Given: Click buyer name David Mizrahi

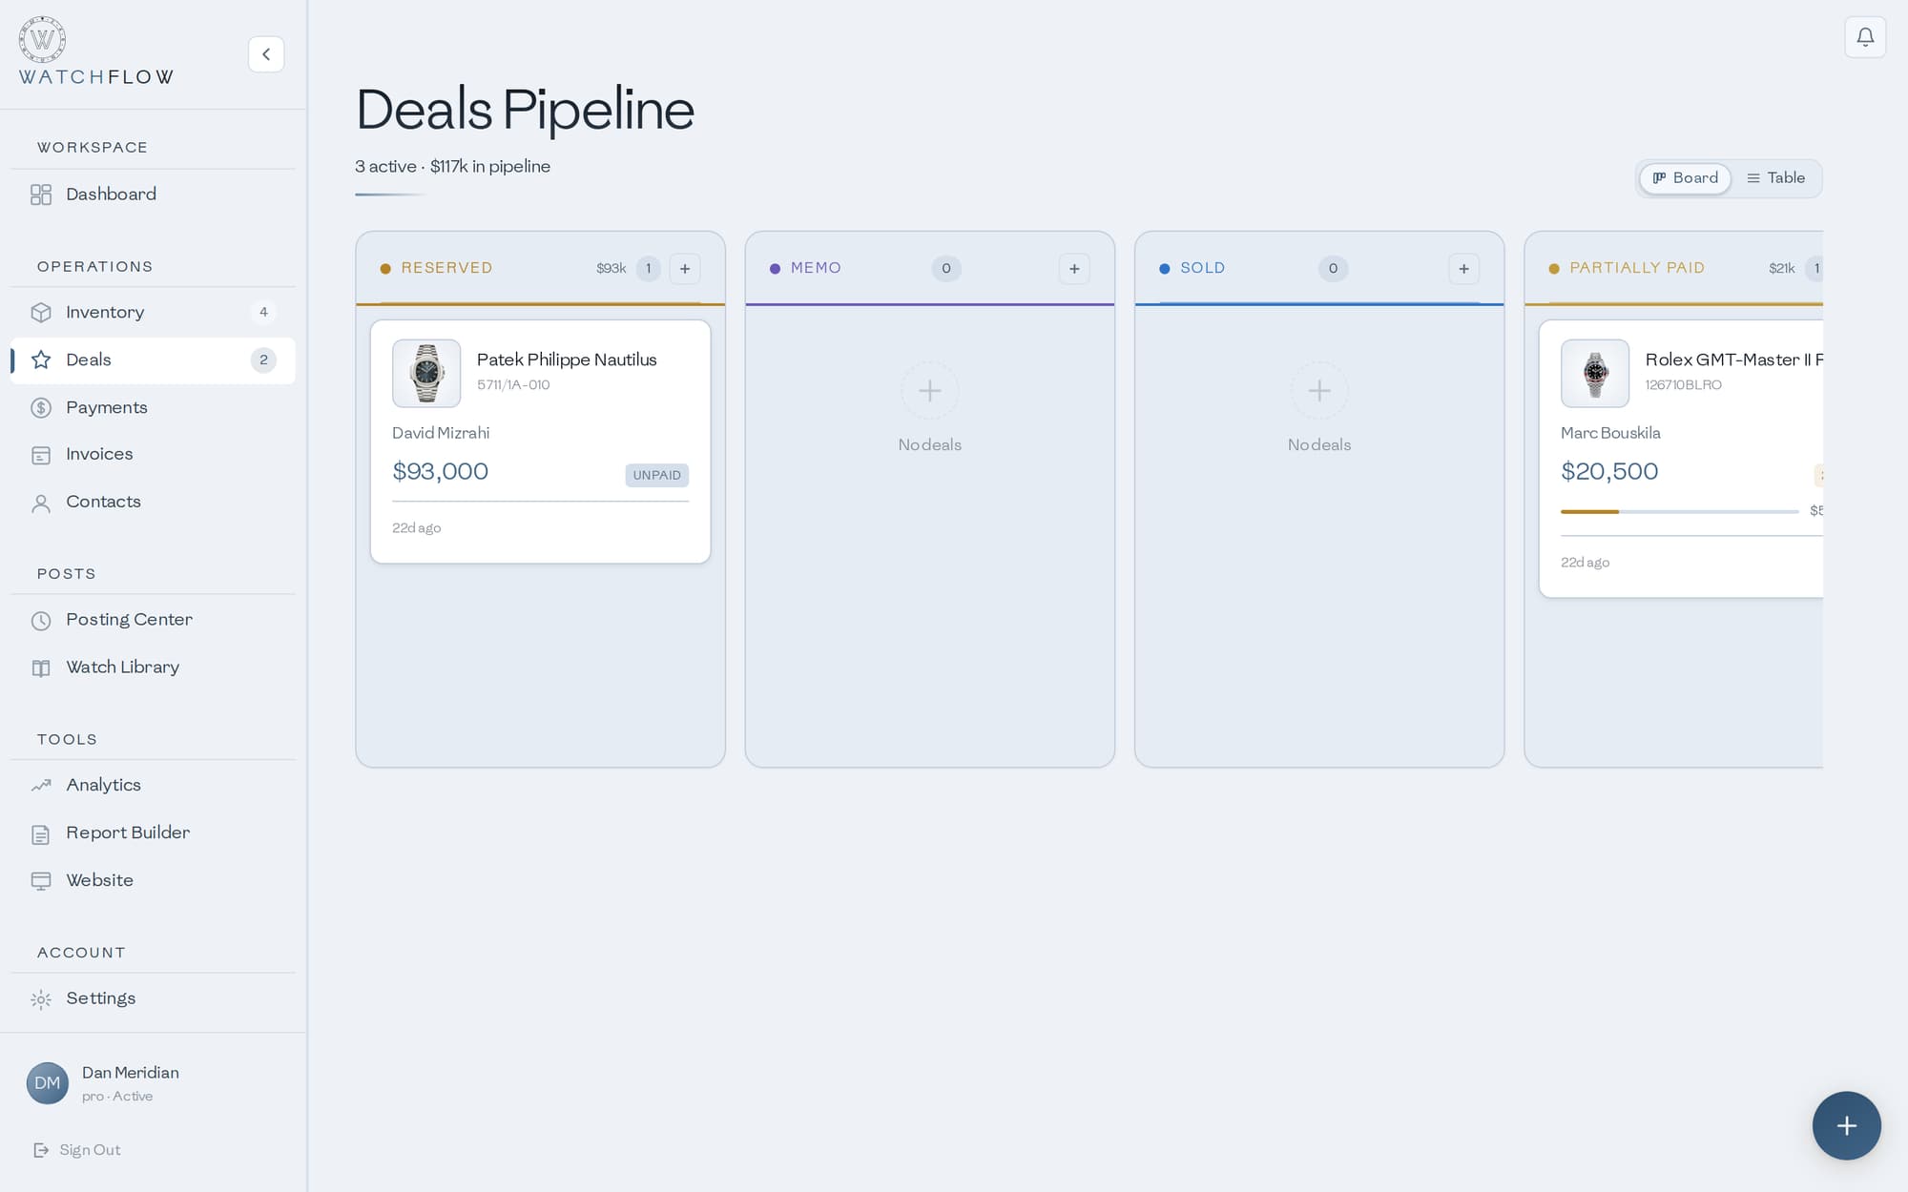Looking at the screenshot, I should [x=441, y=433].
